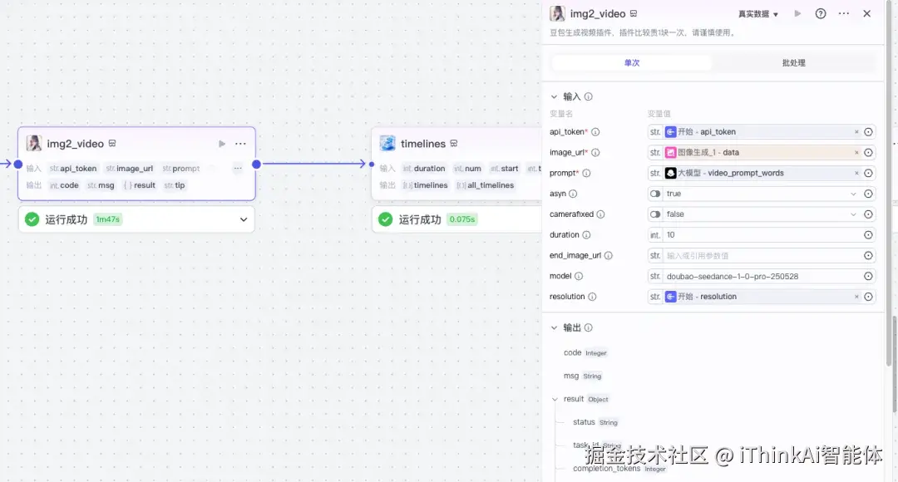This screenshot has width=898, height=482.
Task: Open variable picker for asyn row
Action: pos(868,194)
